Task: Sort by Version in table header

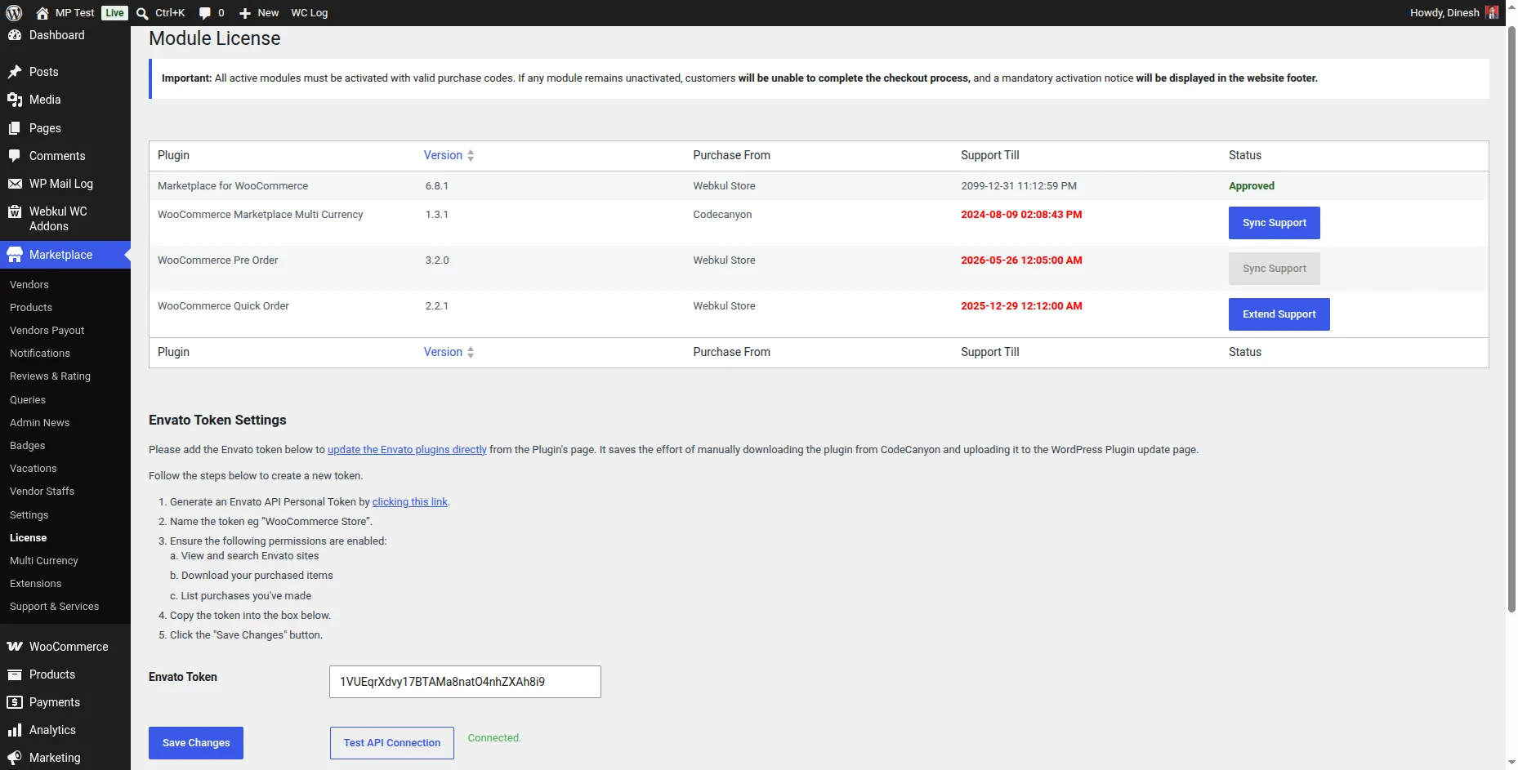Action: (449, 155)
